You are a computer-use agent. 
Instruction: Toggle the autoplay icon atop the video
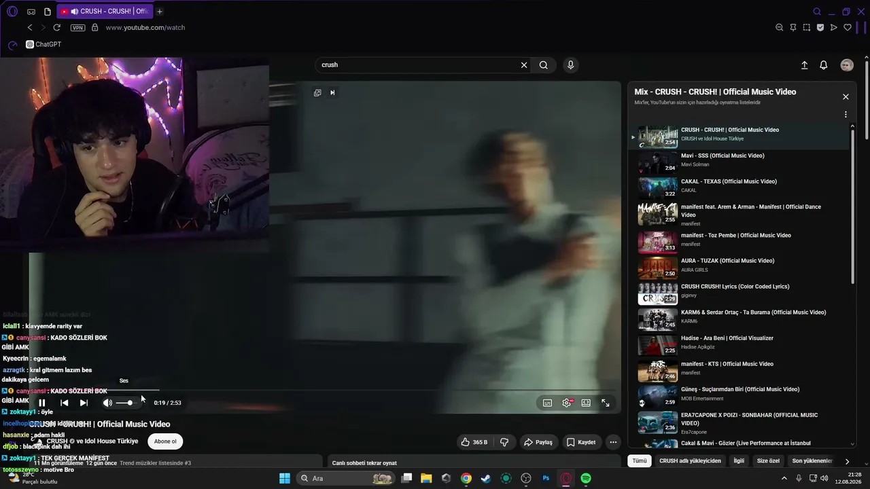pyautogui.click(x=332, y=93)
